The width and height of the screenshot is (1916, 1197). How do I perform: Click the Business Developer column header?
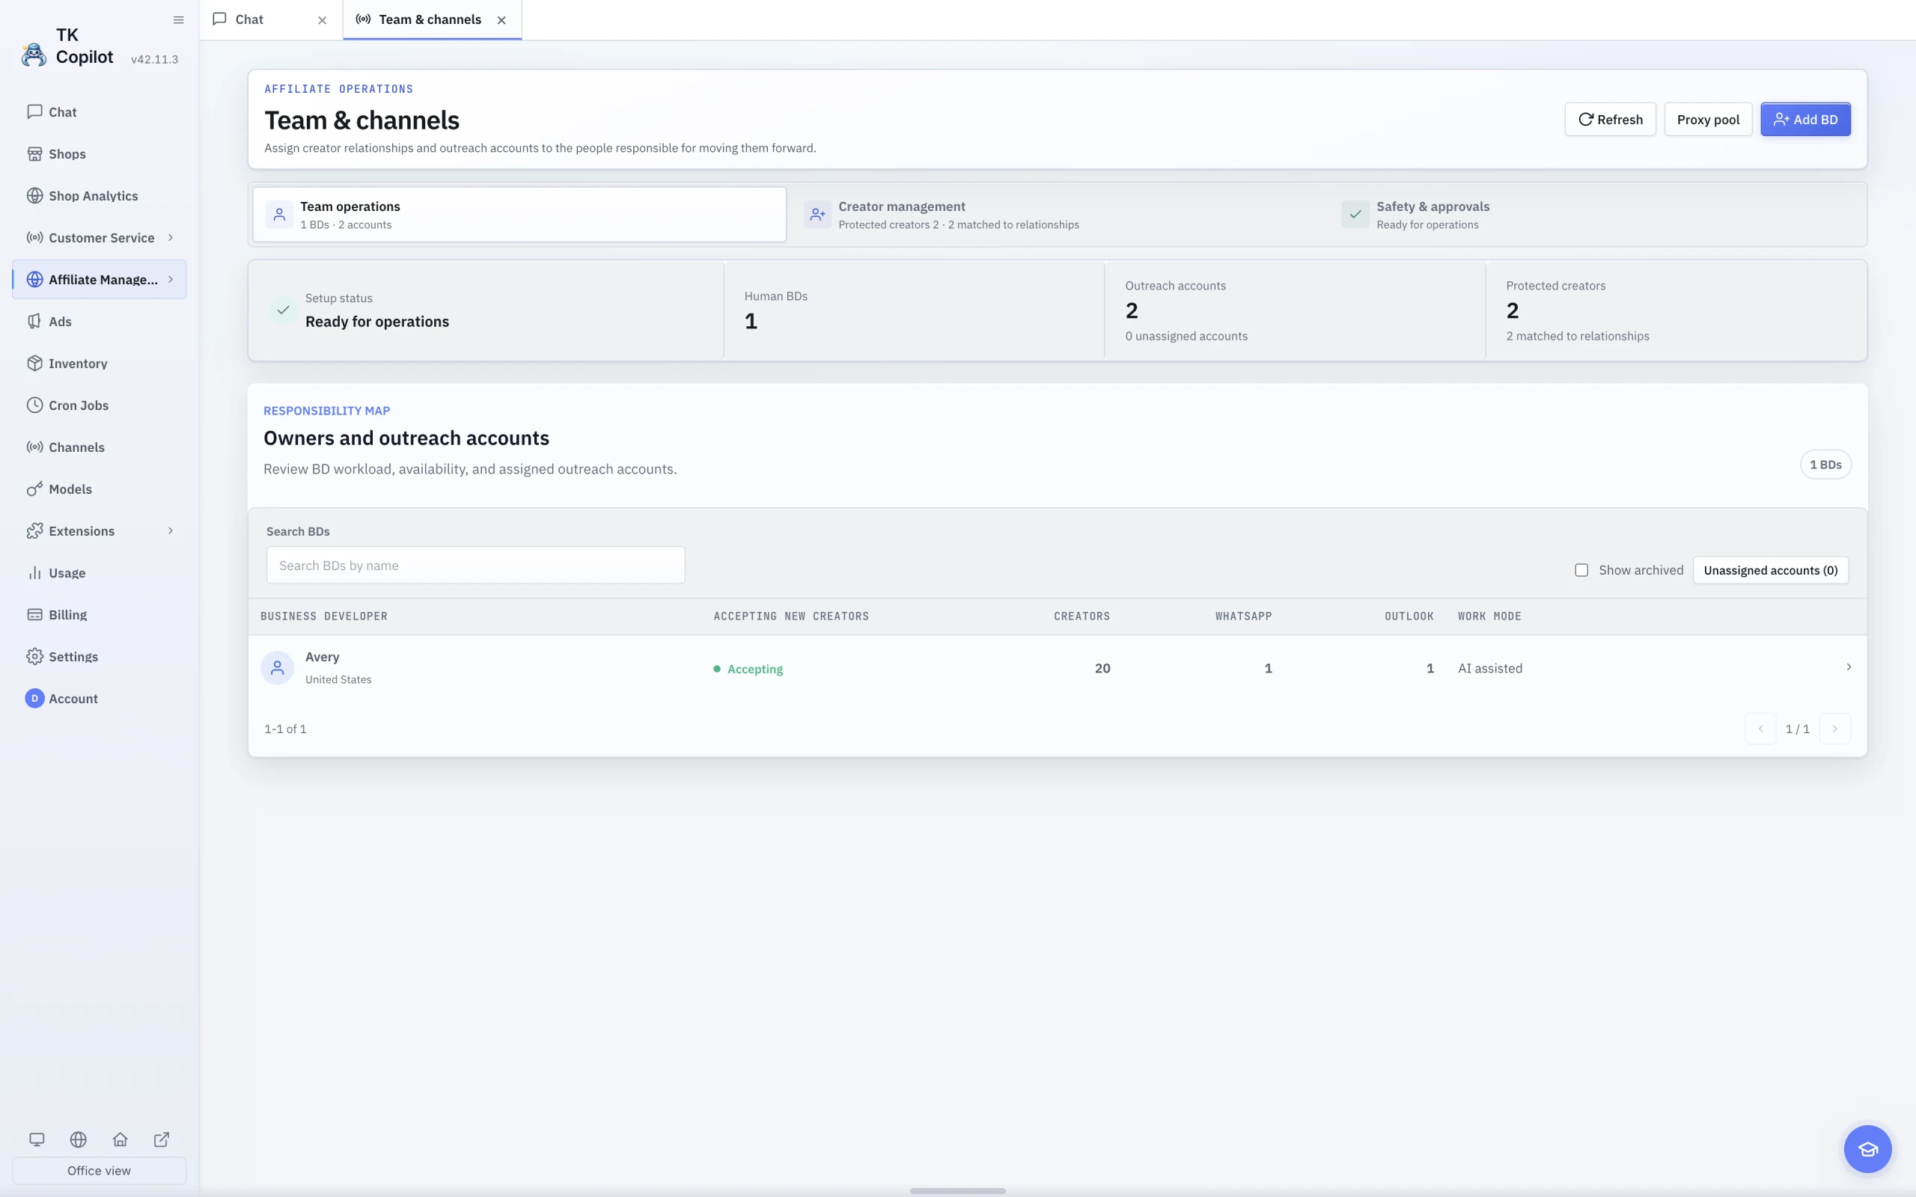324,616
